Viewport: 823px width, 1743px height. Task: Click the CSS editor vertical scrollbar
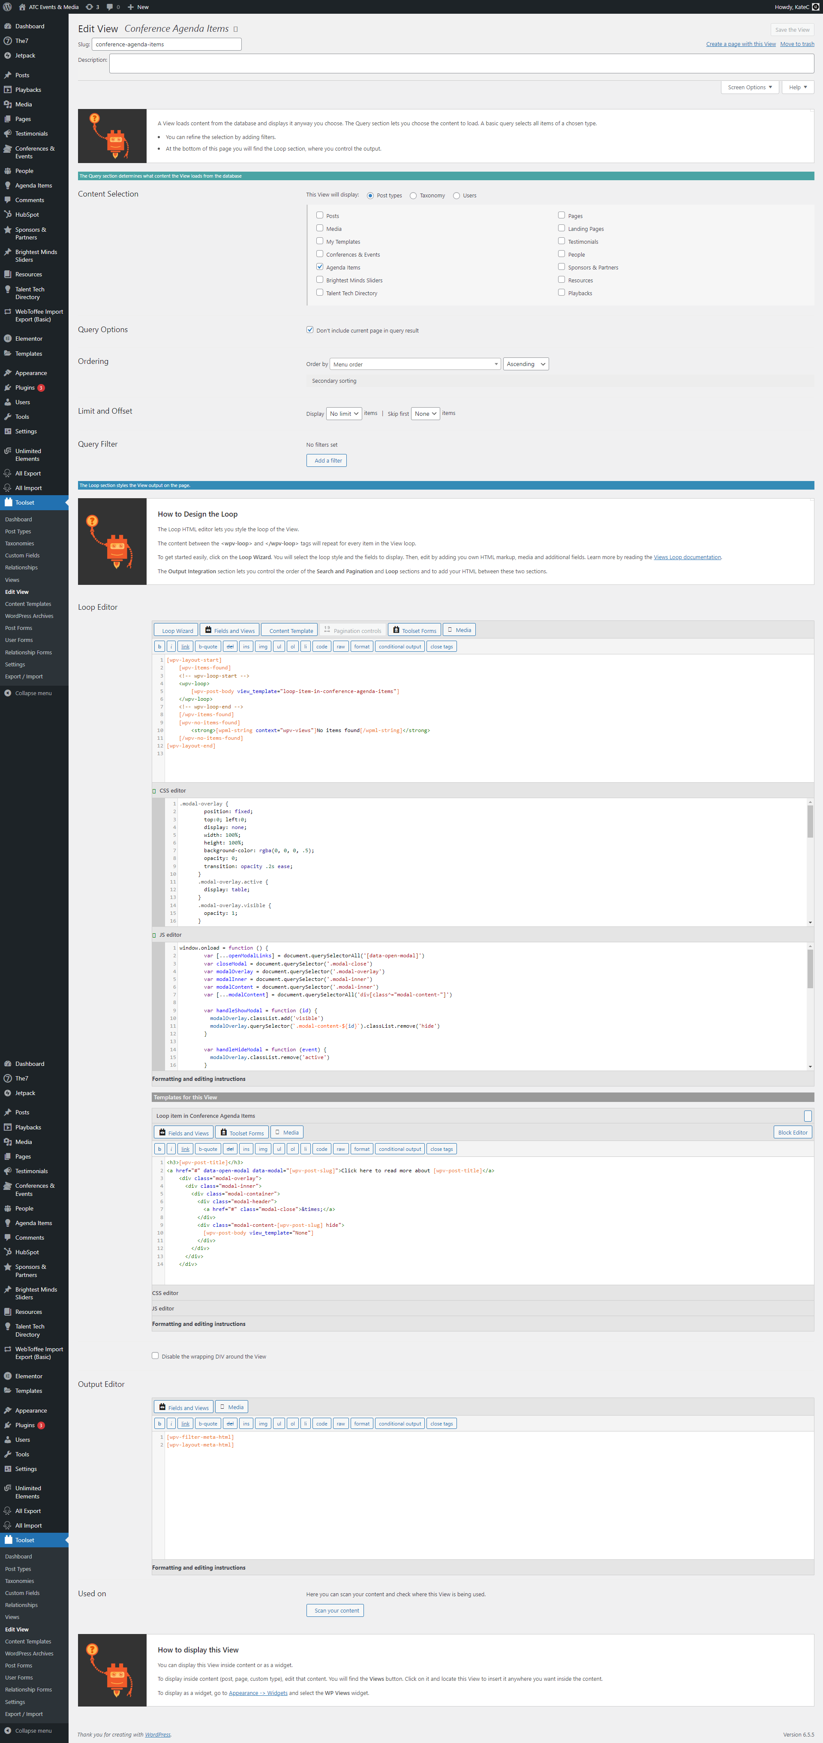[810, 862]
